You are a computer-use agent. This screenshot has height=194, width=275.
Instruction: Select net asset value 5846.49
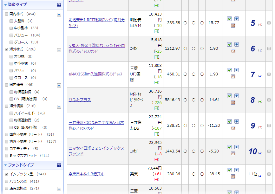173,100
